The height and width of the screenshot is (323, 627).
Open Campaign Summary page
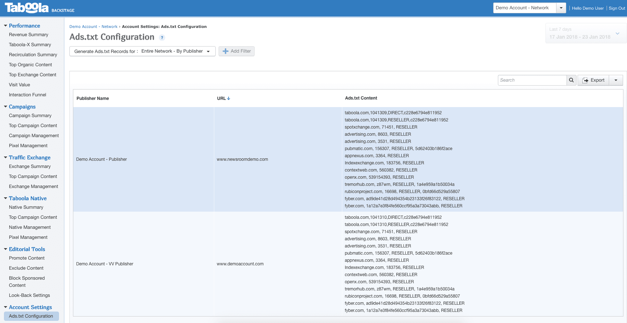tap(30, 116)
